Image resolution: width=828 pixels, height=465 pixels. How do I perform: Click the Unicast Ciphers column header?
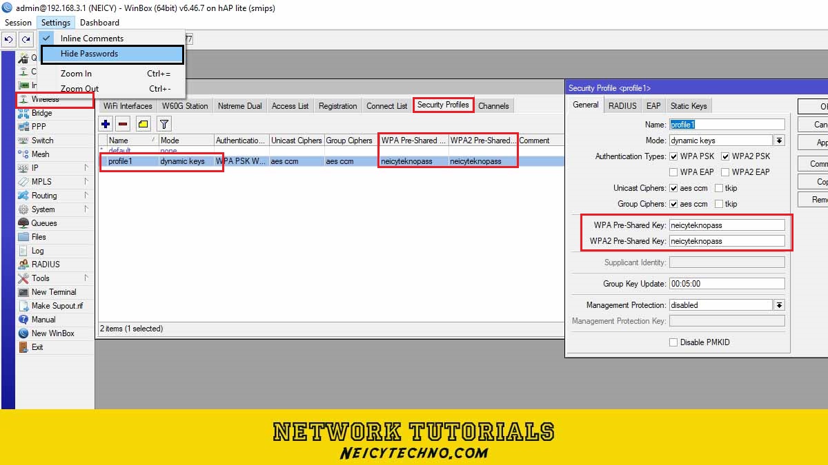coord(297,141)
